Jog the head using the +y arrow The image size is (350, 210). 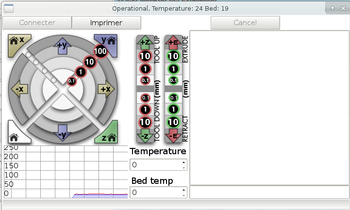point(63,46)
